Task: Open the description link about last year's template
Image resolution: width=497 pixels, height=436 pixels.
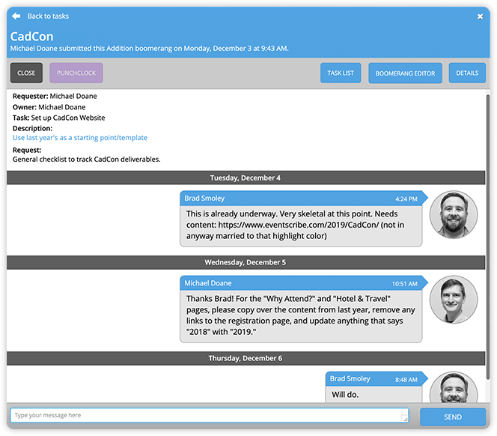Action: coord(80,138)
